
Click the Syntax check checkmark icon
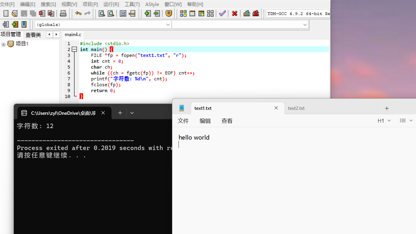(222, 14)
